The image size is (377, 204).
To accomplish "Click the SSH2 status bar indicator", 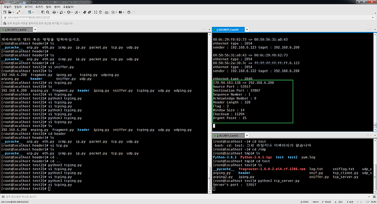I will [305, 202].
